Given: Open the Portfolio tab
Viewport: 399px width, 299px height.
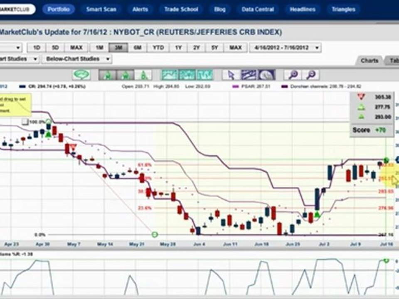Looking at the screenshot, I should 59,10.
